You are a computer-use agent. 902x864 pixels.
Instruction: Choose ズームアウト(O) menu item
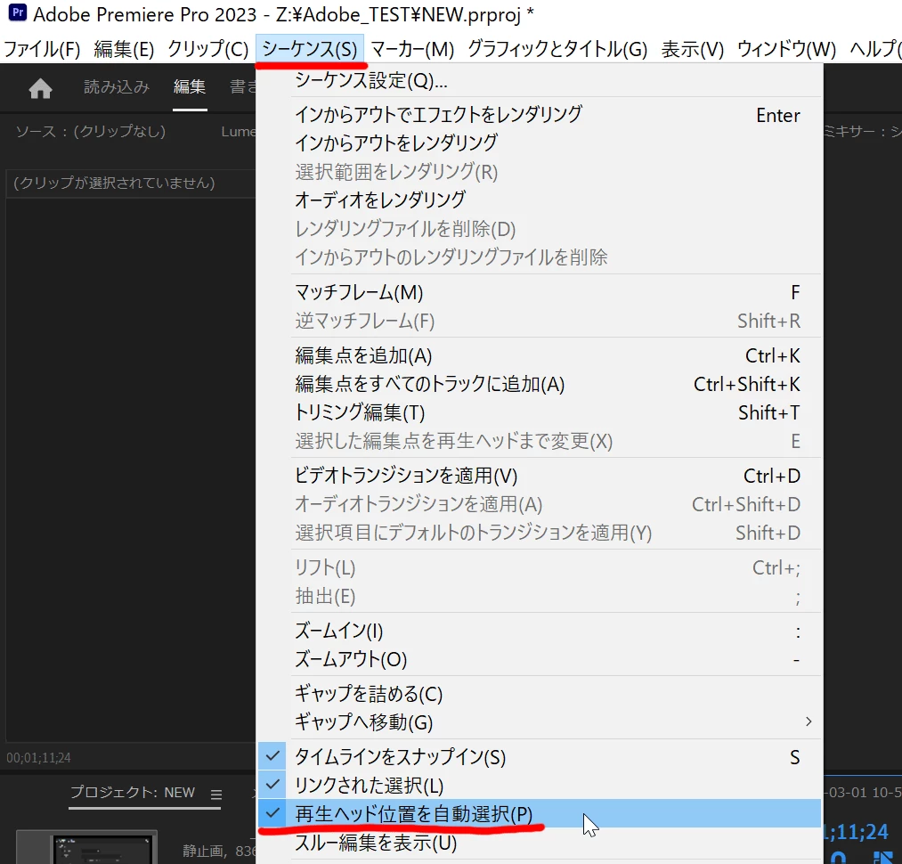tap(540, 660)
